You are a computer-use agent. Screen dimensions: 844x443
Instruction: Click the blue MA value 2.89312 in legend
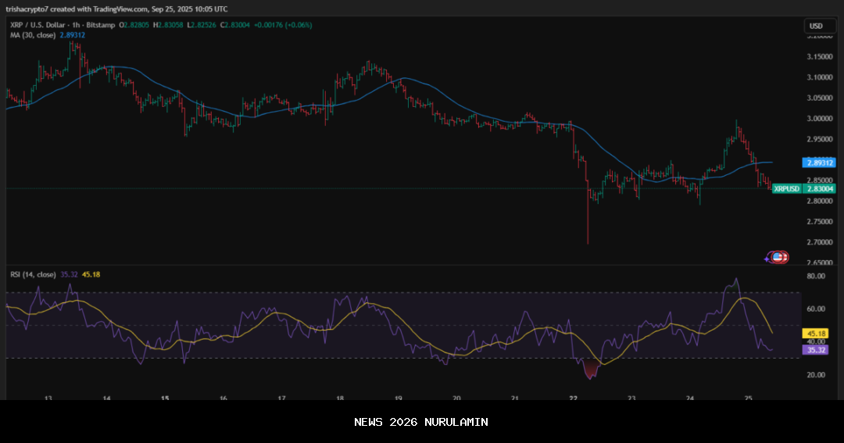click(x=73, y=35)
